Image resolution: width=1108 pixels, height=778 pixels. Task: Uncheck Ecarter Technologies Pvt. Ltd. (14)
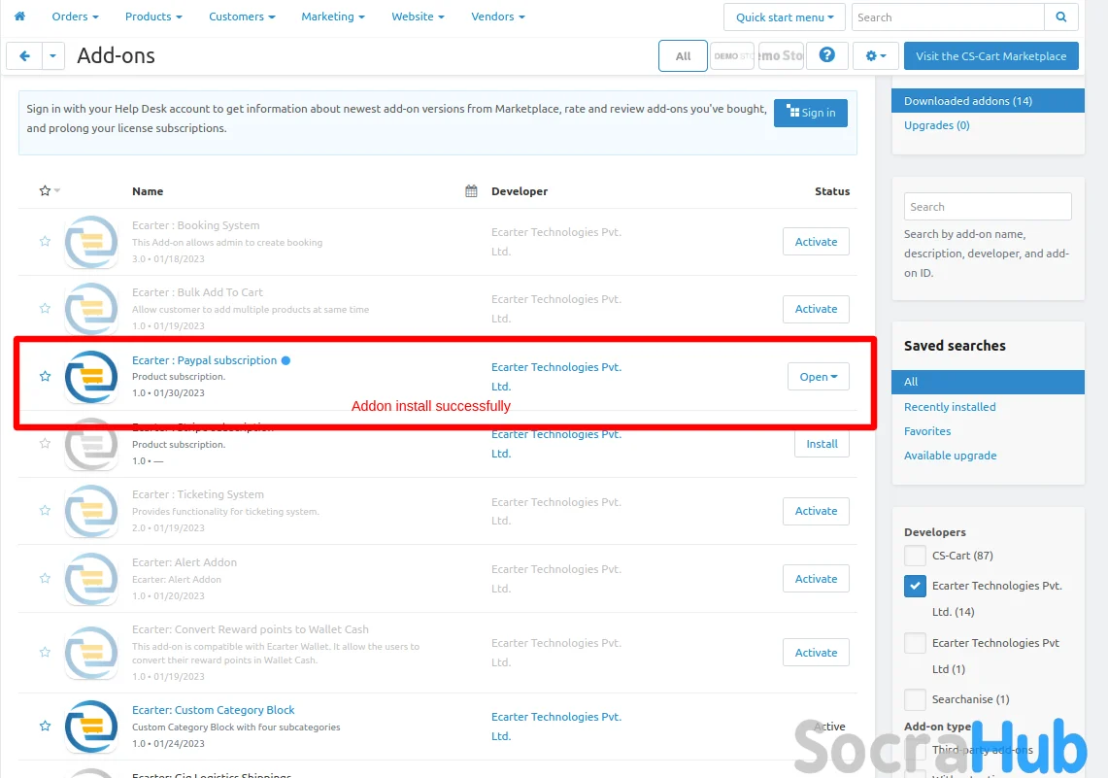[915, 586]
